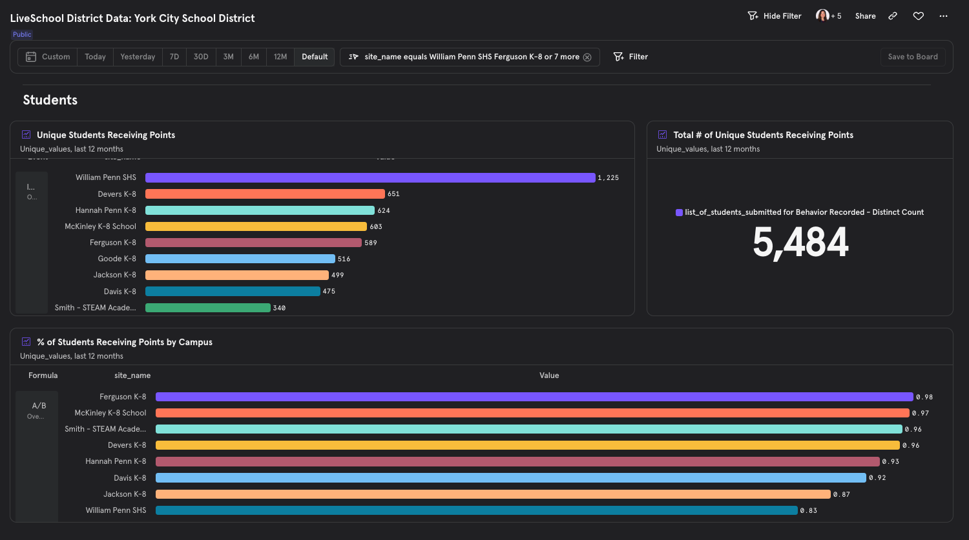The image size is (969, 540).
Task: Select the 3M date range
Action: pyautogui.click(x=229, y=57)
